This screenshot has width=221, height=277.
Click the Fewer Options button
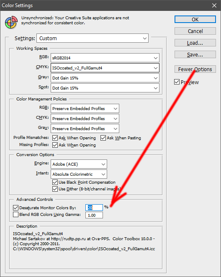(195, 69)
